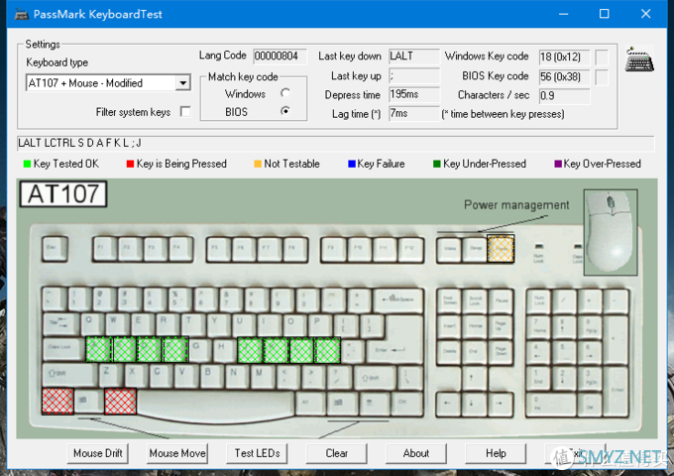The width and height of the screenshot is (674, 476).
Task: Click the left Windows key on keyboard image
Action: click(x=89, y=401)
